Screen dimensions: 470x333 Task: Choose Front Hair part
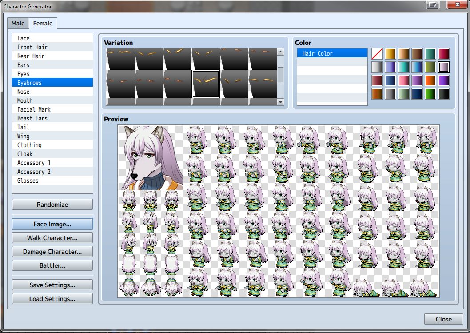[x=52, y=47]
